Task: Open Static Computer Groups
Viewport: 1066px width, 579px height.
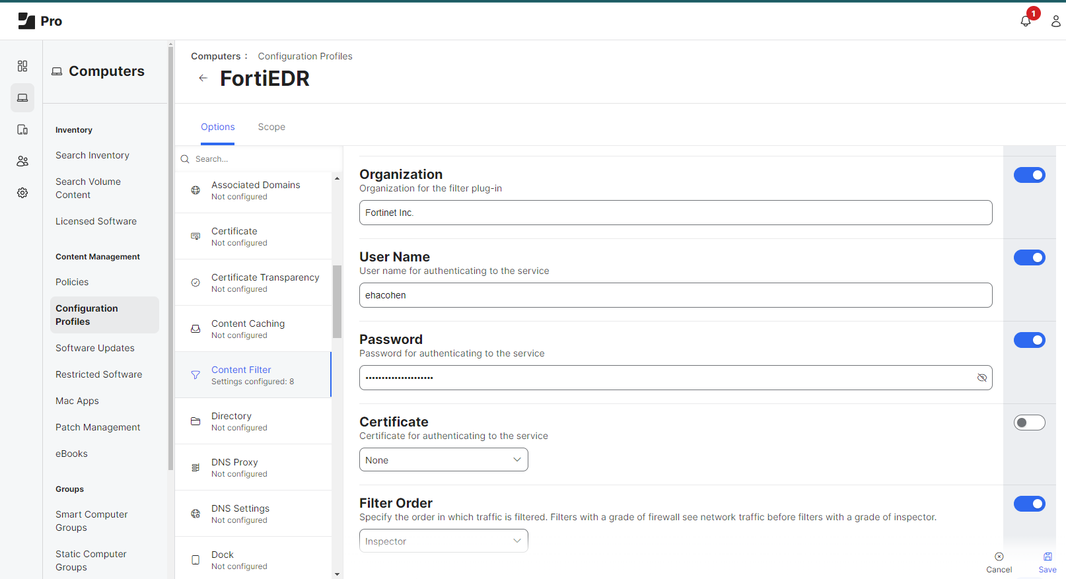Action: coord(91,561)
